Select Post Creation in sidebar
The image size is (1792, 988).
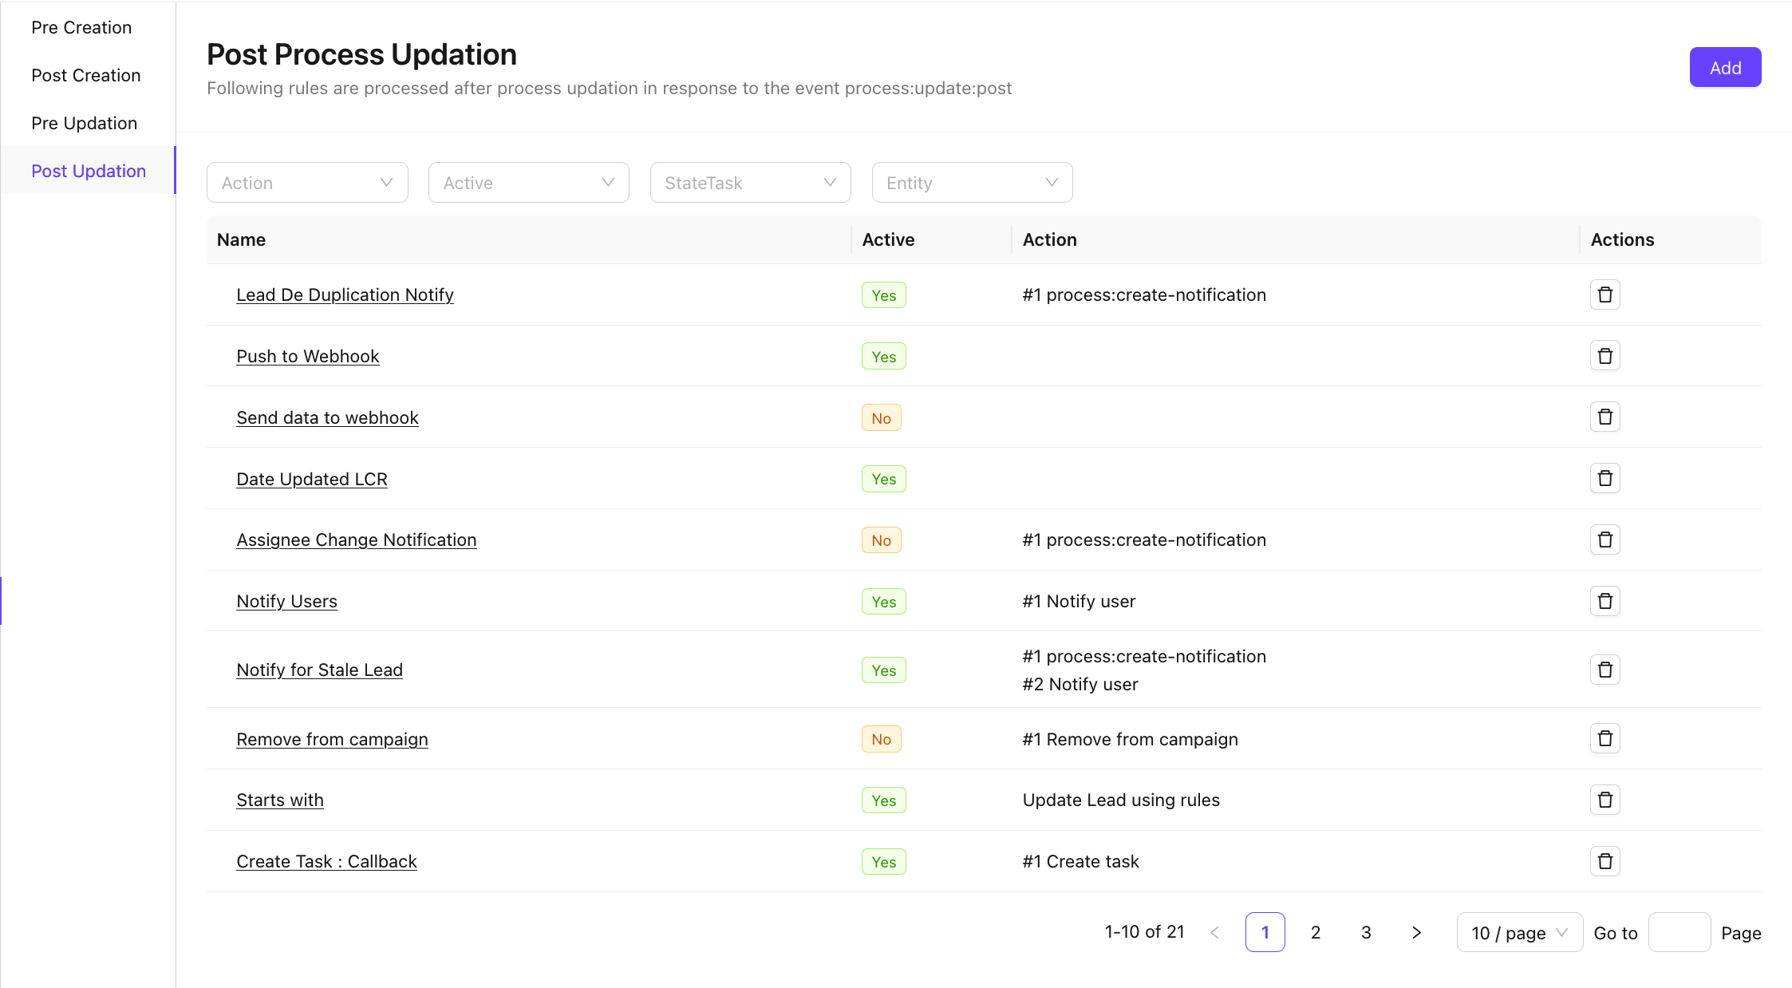[85, 75]
